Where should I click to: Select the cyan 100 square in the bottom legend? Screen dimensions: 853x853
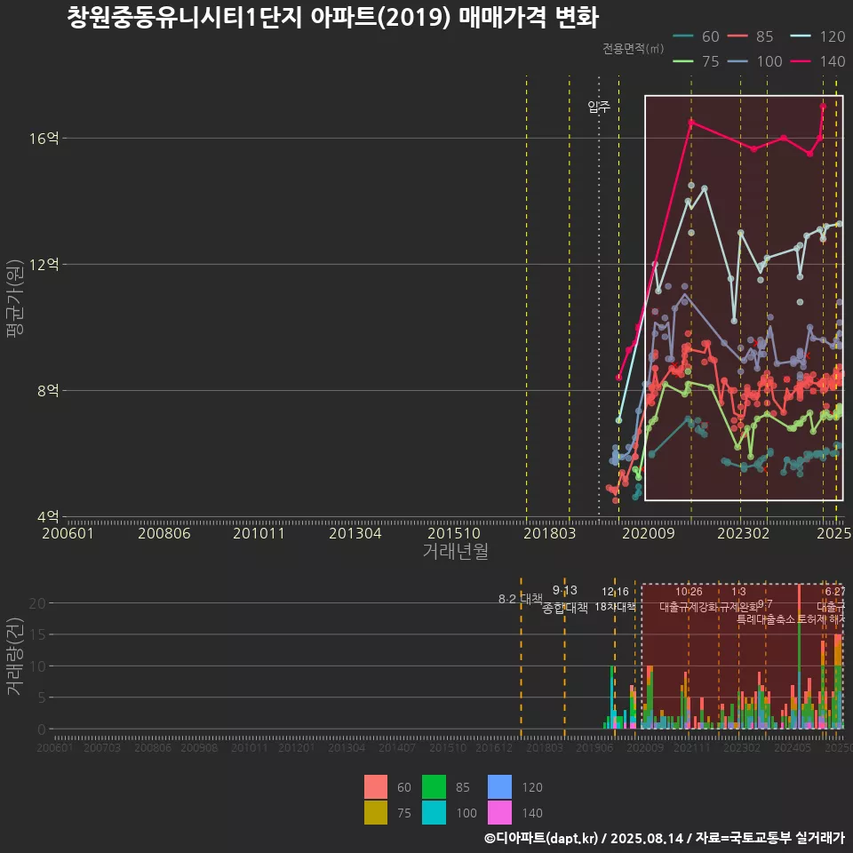point(434,812)
